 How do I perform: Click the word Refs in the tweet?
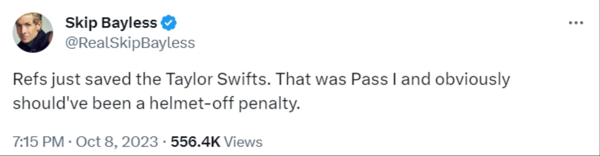pos(30,80)
